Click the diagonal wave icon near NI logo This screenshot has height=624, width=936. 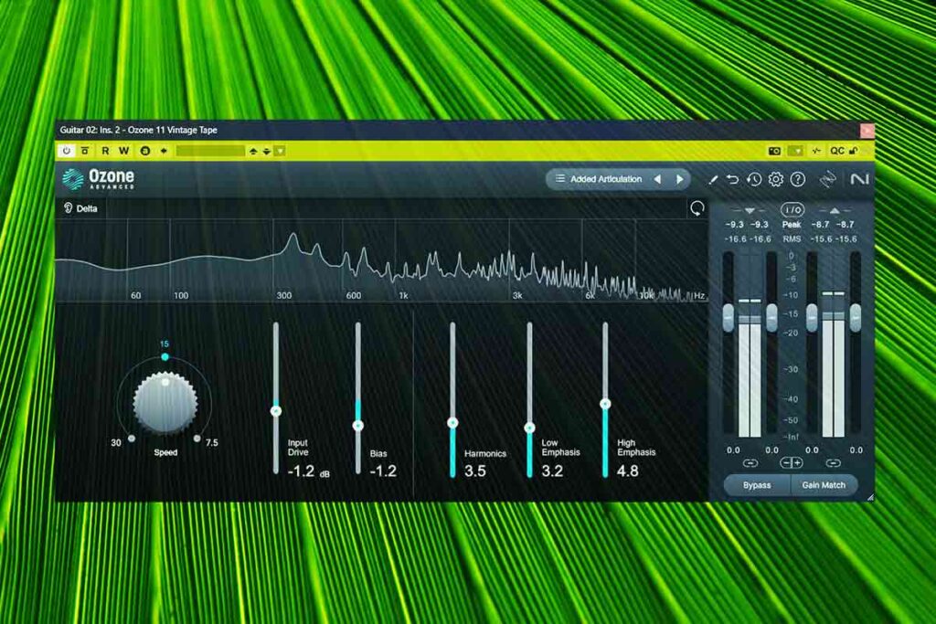coord(828,179)
